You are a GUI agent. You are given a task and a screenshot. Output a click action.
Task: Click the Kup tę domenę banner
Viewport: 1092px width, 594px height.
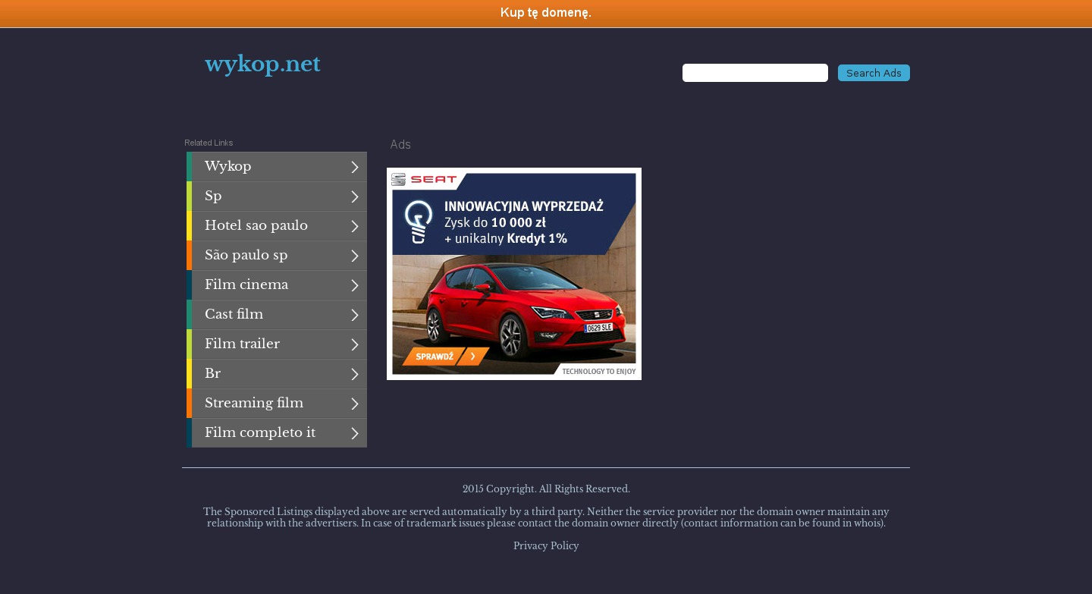(x=546, y=13)
